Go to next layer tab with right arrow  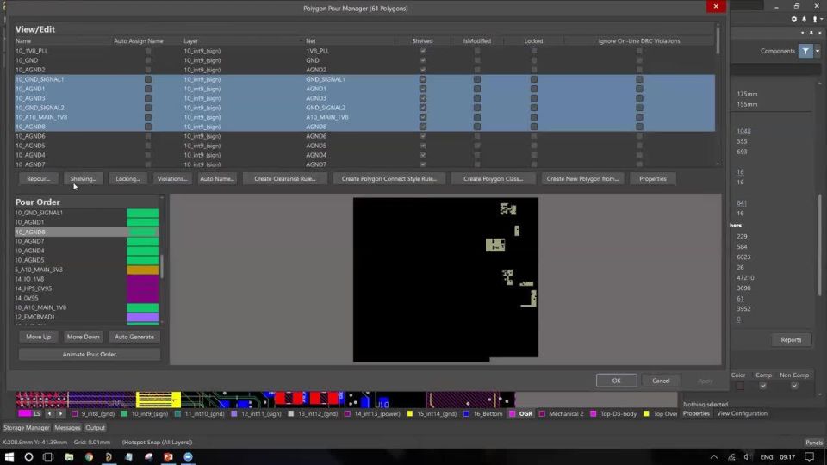point(60,414)
